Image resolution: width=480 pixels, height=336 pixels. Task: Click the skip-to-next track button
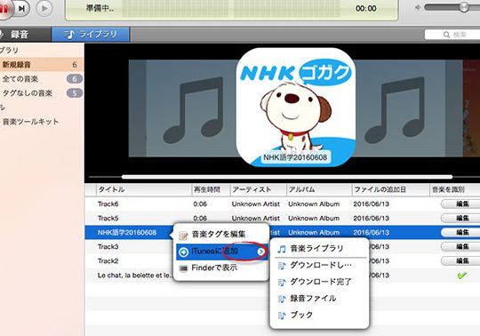pos(21,8)
